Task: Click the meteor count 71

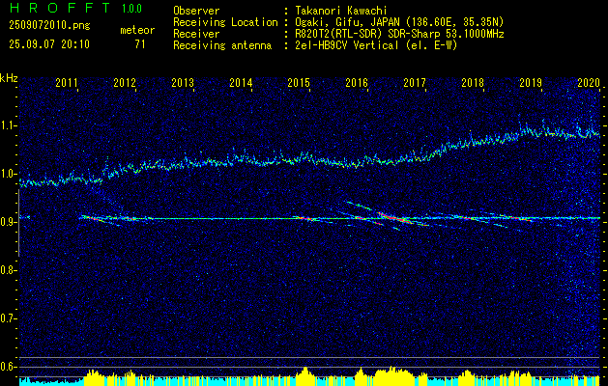Action: coord(140,44)
